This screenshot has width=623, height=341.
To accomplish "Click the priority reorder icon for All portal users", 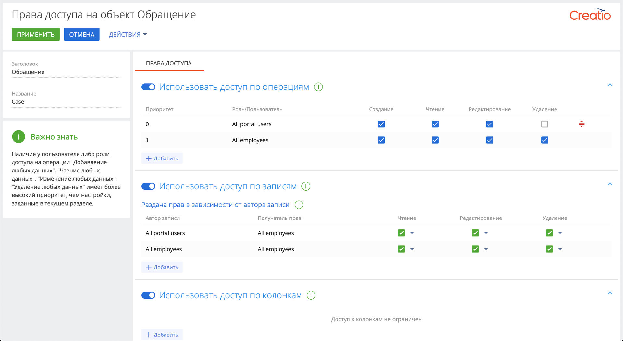I will (x=581, y=124).
